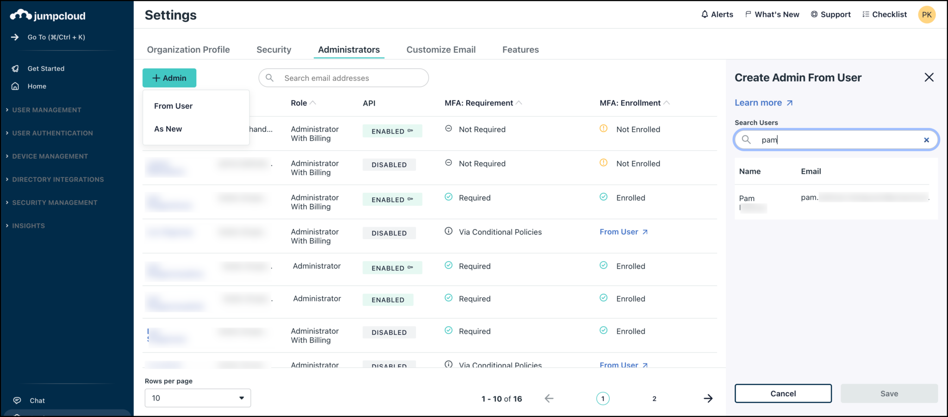
Task: Expand the USER MANAGEMENT section
Action: pos(44,110)
